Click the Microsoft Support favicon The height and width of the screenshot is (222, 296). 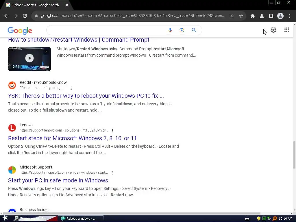pos(12,170)
